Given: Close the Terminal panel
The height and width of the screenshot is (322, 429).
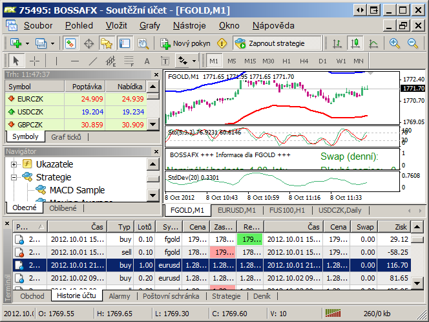Looking at the screenshot, I should [x=7, y=224].
